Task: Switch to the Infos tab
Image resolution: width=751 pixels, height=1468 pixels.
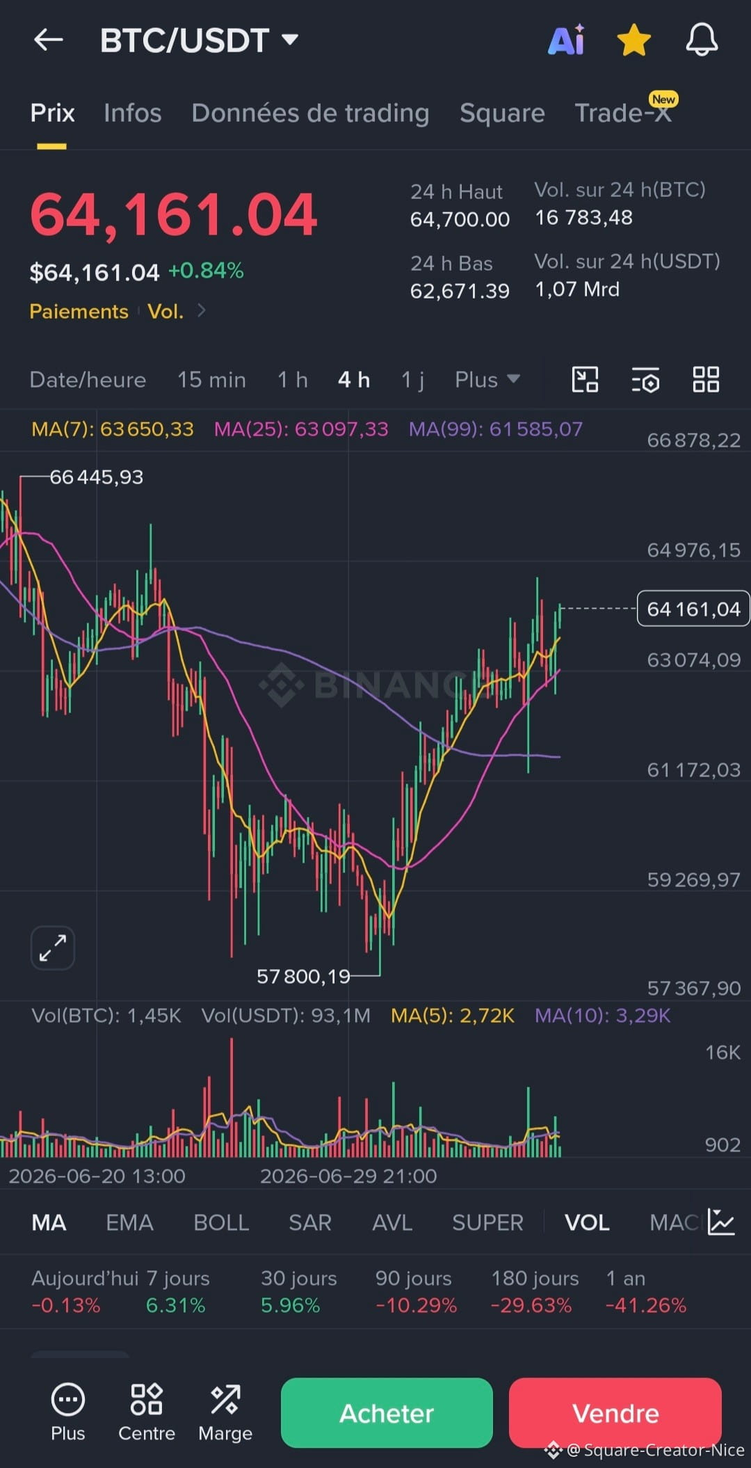Action: [133, 113]
